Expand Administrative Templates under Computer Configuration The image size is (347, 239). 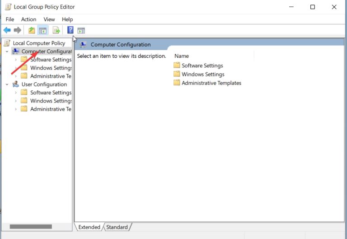(16, 76)
